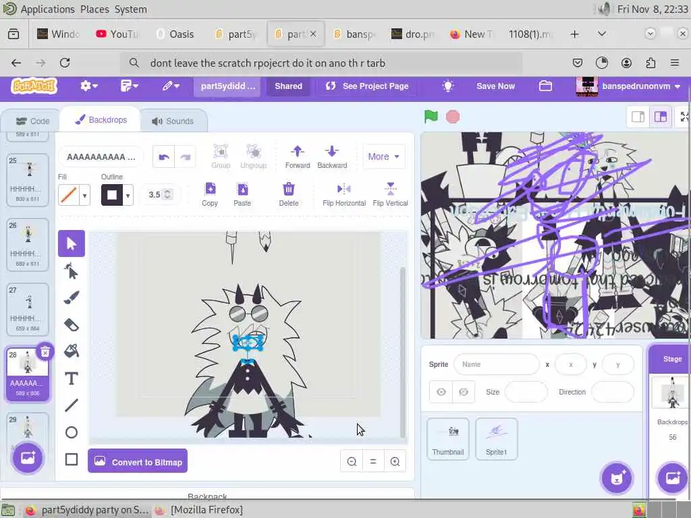This screenshot has width=691, height=518.
Task: Click Convert to Bitmap button
Action: click(x=138, y=461)
